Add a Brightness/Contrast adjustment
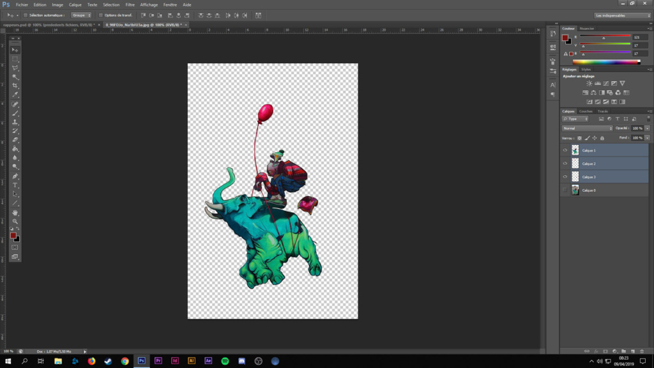 coord(589,84)
